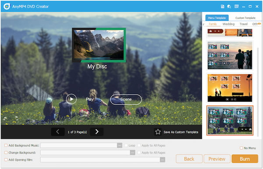Check the Add Opening Film option
The height and width of the screenshot is (169, 263).
pyautogui.click(x=6, y=160)
